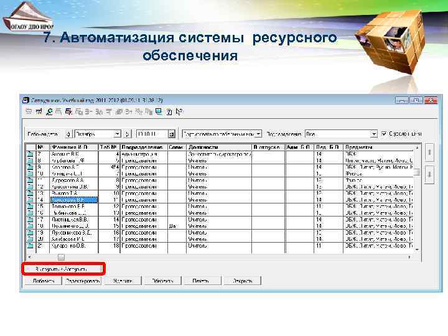Click the first icon in the toolbar
The image size is (448, 336).
29,112
